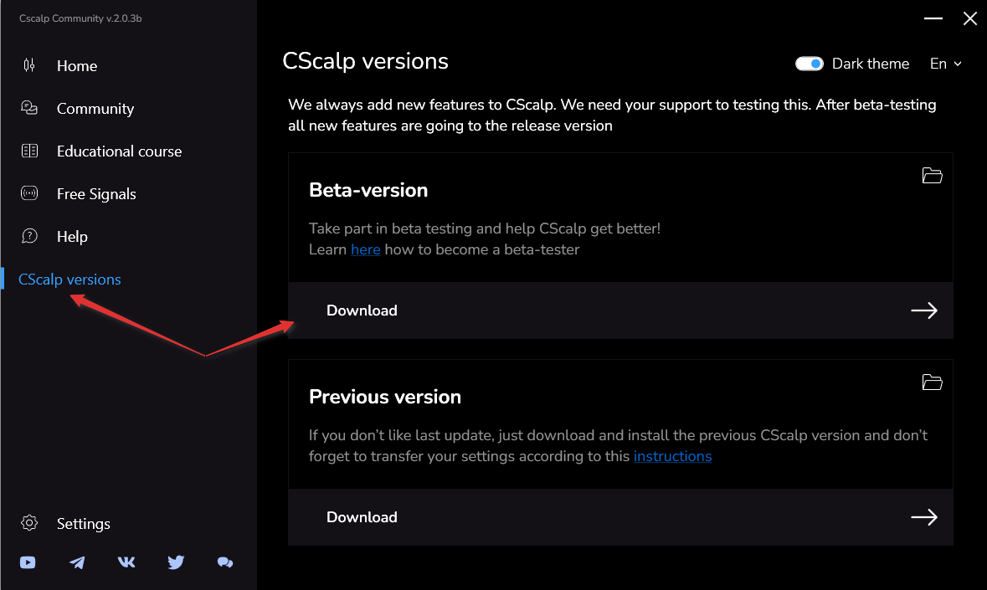Open the YouTube social icon
Viewport: 987px width, 590px height.
pyautogui.click(x=28, y=562)
